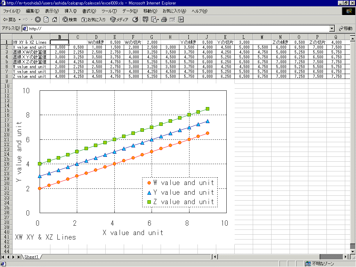
Task: Select column header B
Action: pyautogui.click(x=59, y=37)
